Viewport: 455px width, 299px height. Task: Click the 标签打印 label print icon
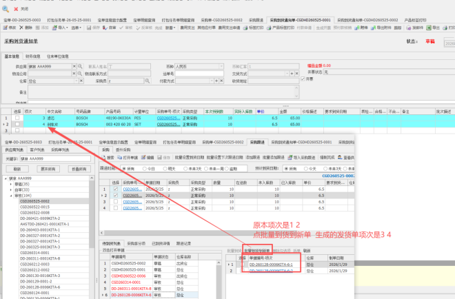pos(245,28)
